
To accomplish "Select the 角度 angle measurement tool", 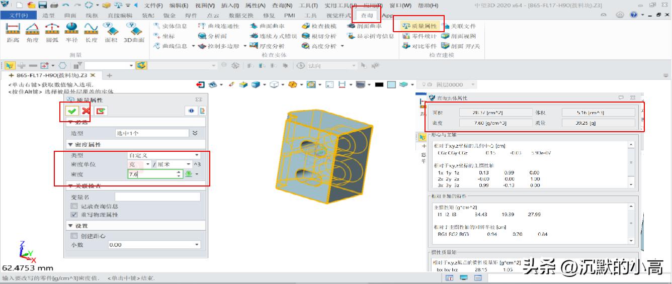I will click(33, 33).
